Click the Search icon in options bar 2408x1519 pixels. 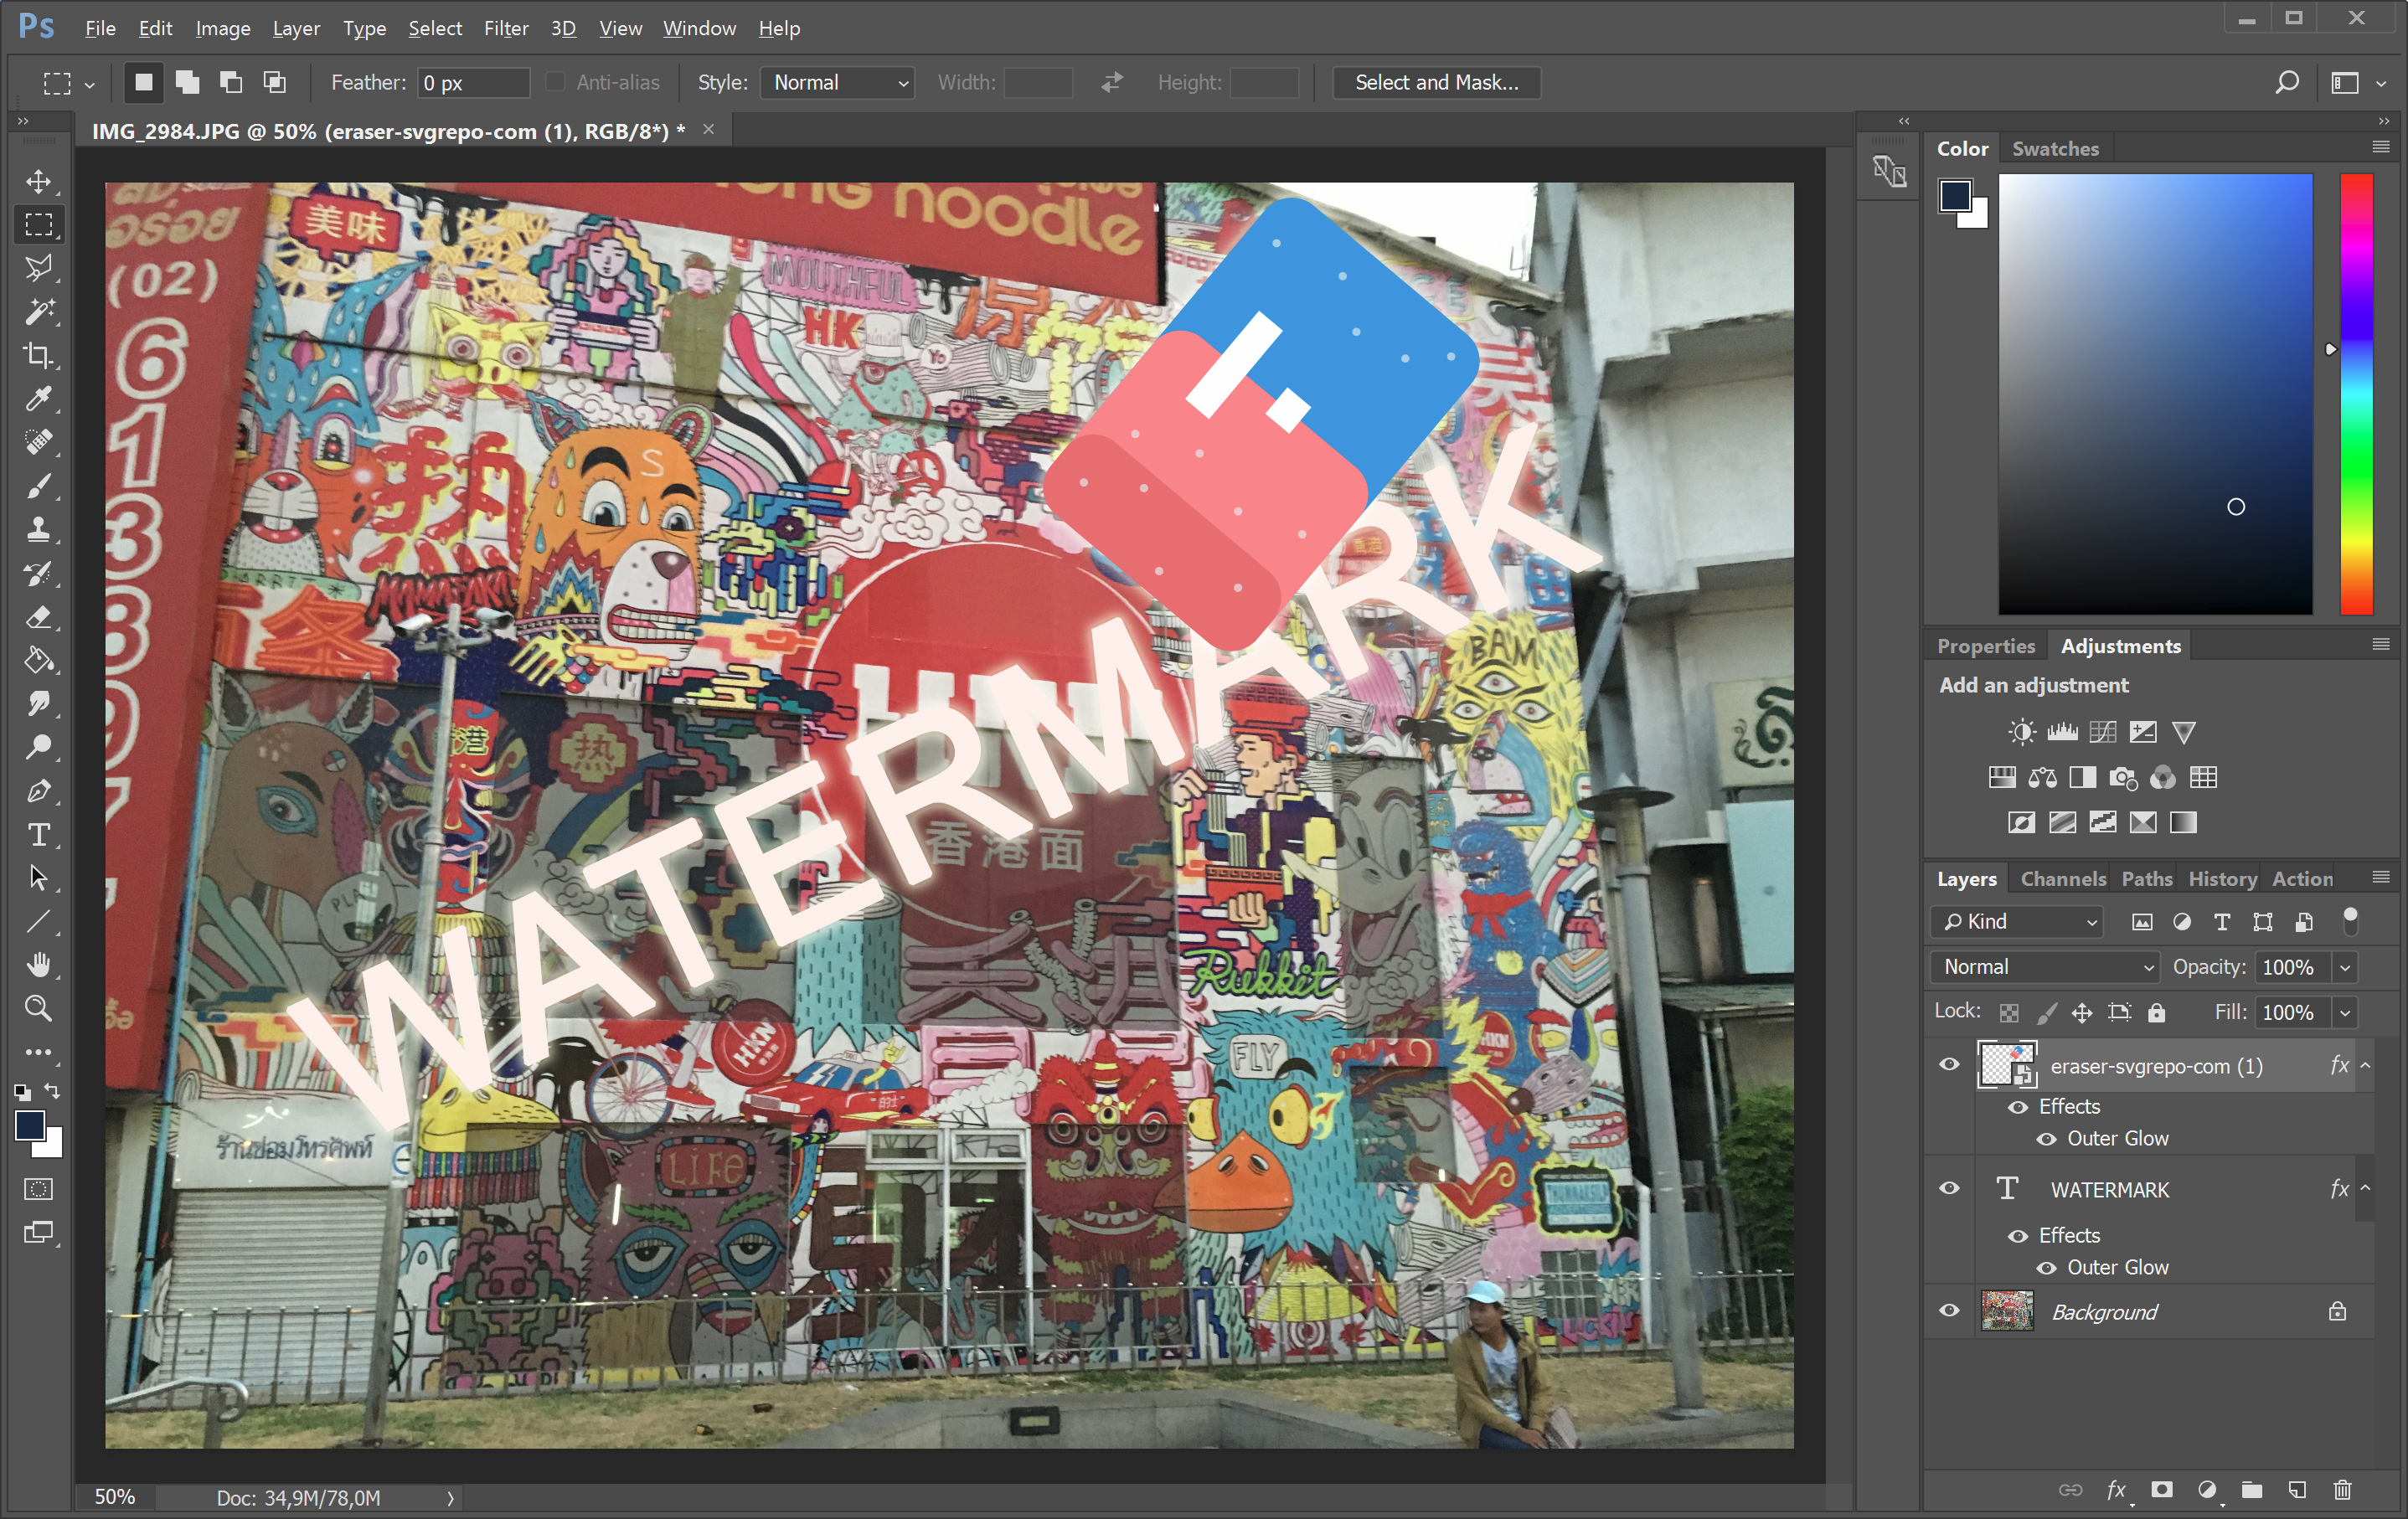pos(2287,82)
